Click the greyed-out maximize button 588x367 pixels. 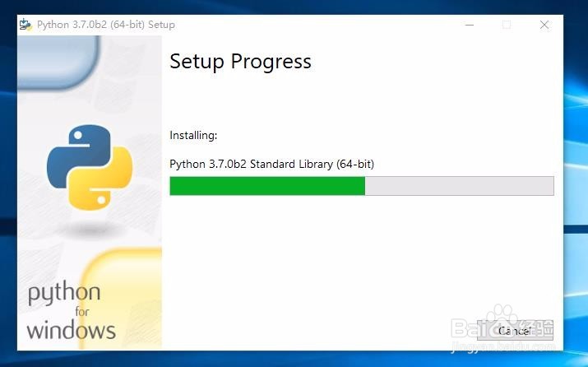pyautogui.click(x=507, y=26)
